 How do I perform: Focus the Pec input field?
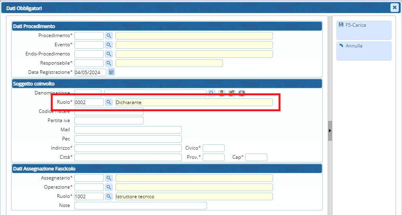click(x=128, y=139)
